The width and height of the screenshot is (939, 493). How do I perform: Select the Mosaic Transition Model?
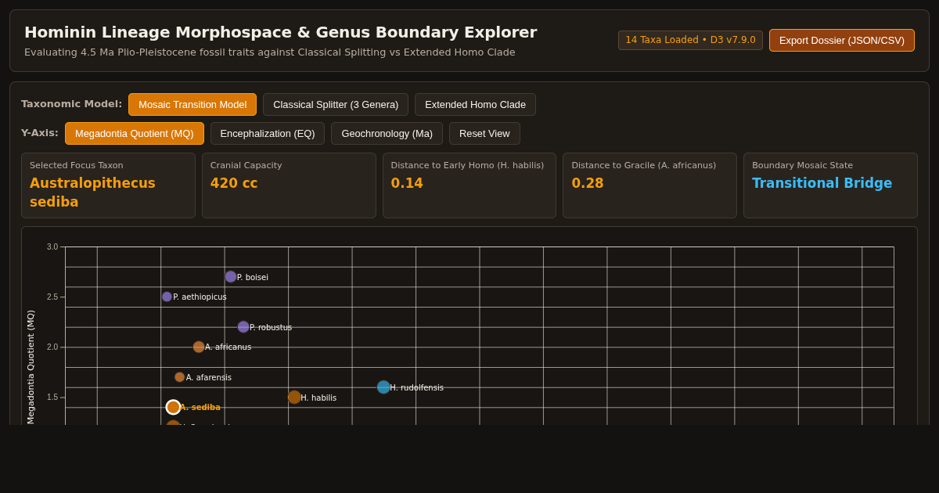(192, 104)
